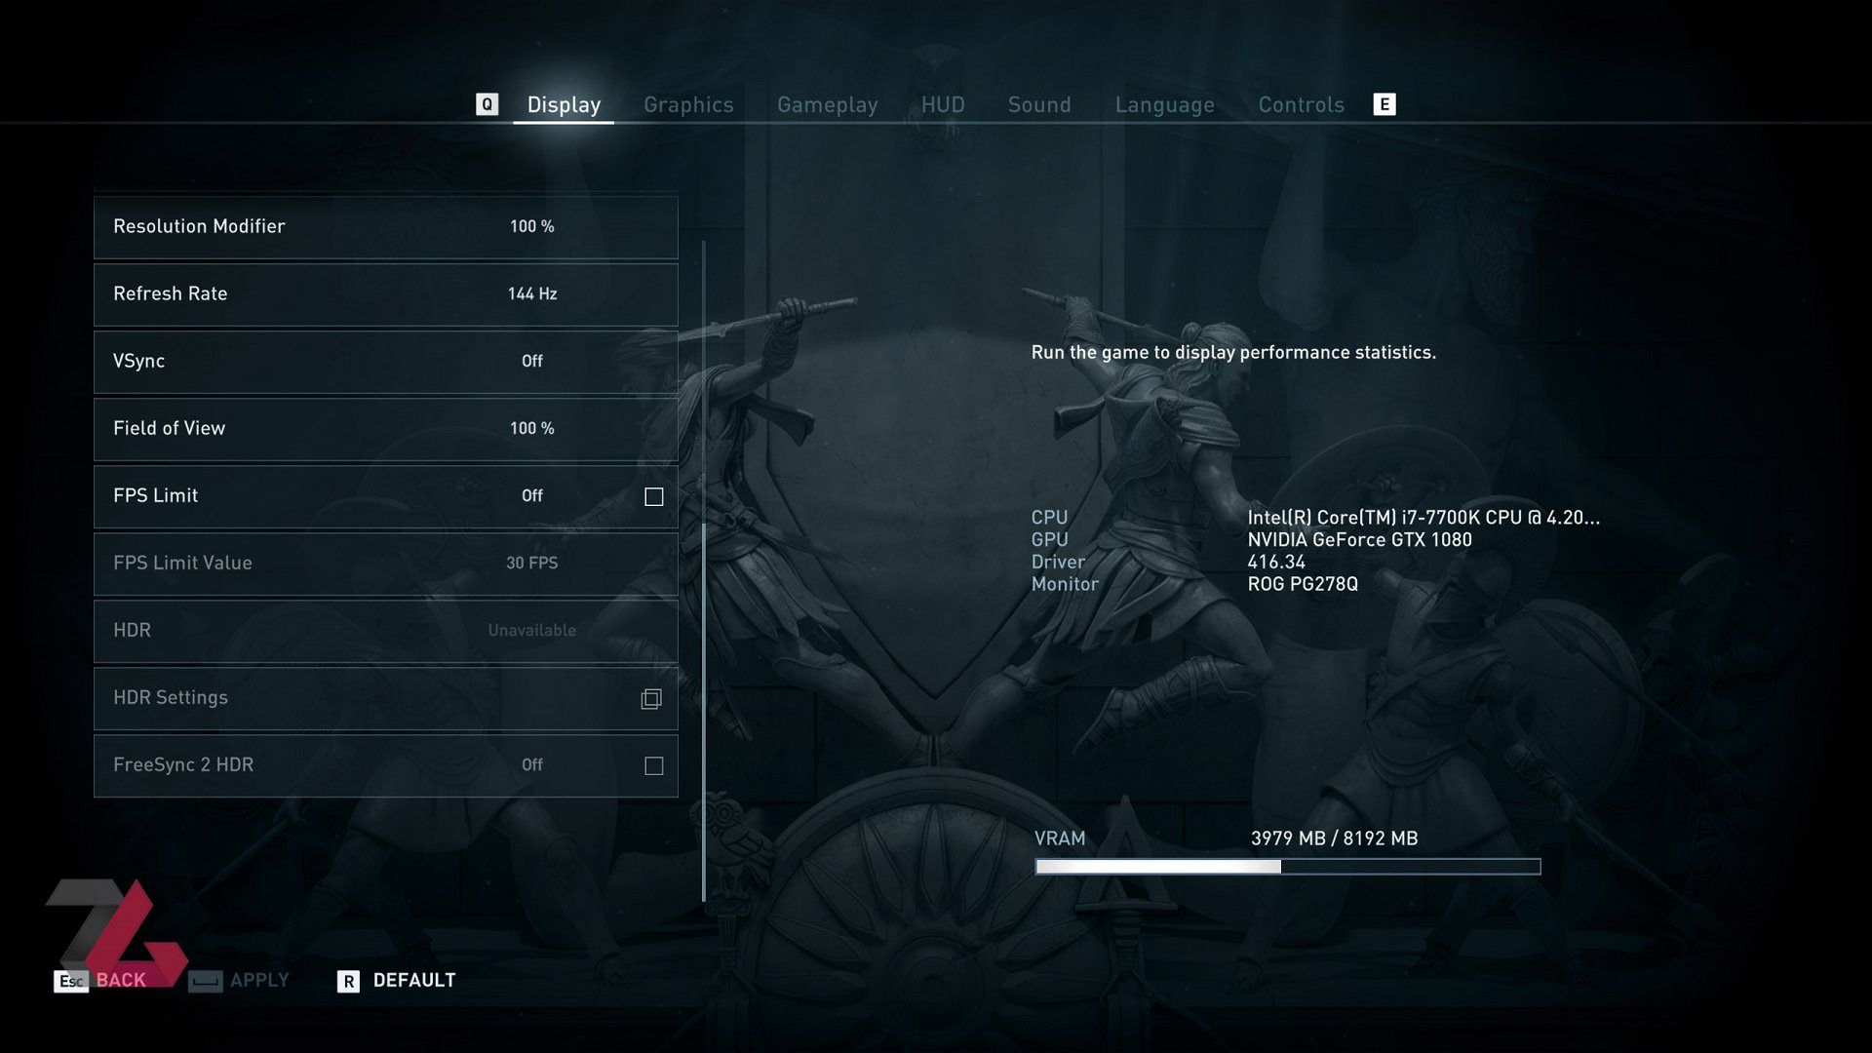
Task: Toggle the FreeSync 2 HDR checkbox
Action: tap(653, 765)
